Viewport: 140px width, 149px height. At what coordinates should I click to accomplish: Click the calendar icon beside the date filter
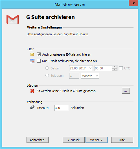[x=32, y=61]
